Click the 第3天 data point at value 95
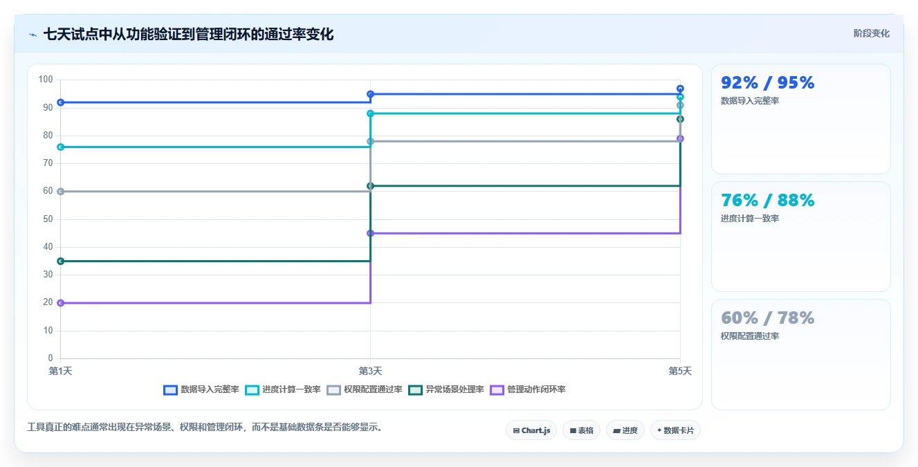The width and height of the screenshot is (918, 467). point(370,94)
